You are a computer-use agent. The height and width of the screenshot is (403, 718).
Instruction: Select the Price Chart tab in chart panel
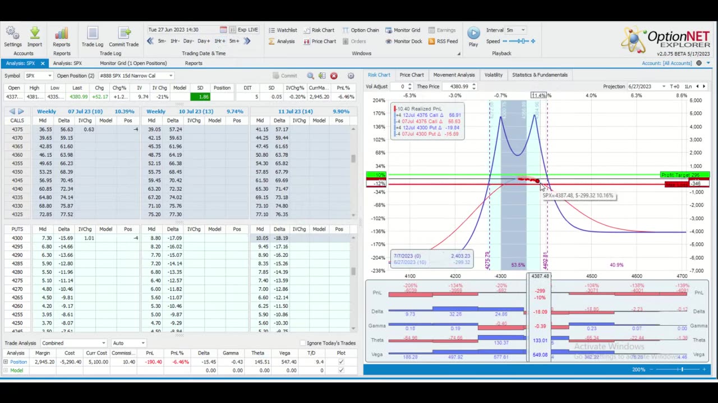point(412,75)
